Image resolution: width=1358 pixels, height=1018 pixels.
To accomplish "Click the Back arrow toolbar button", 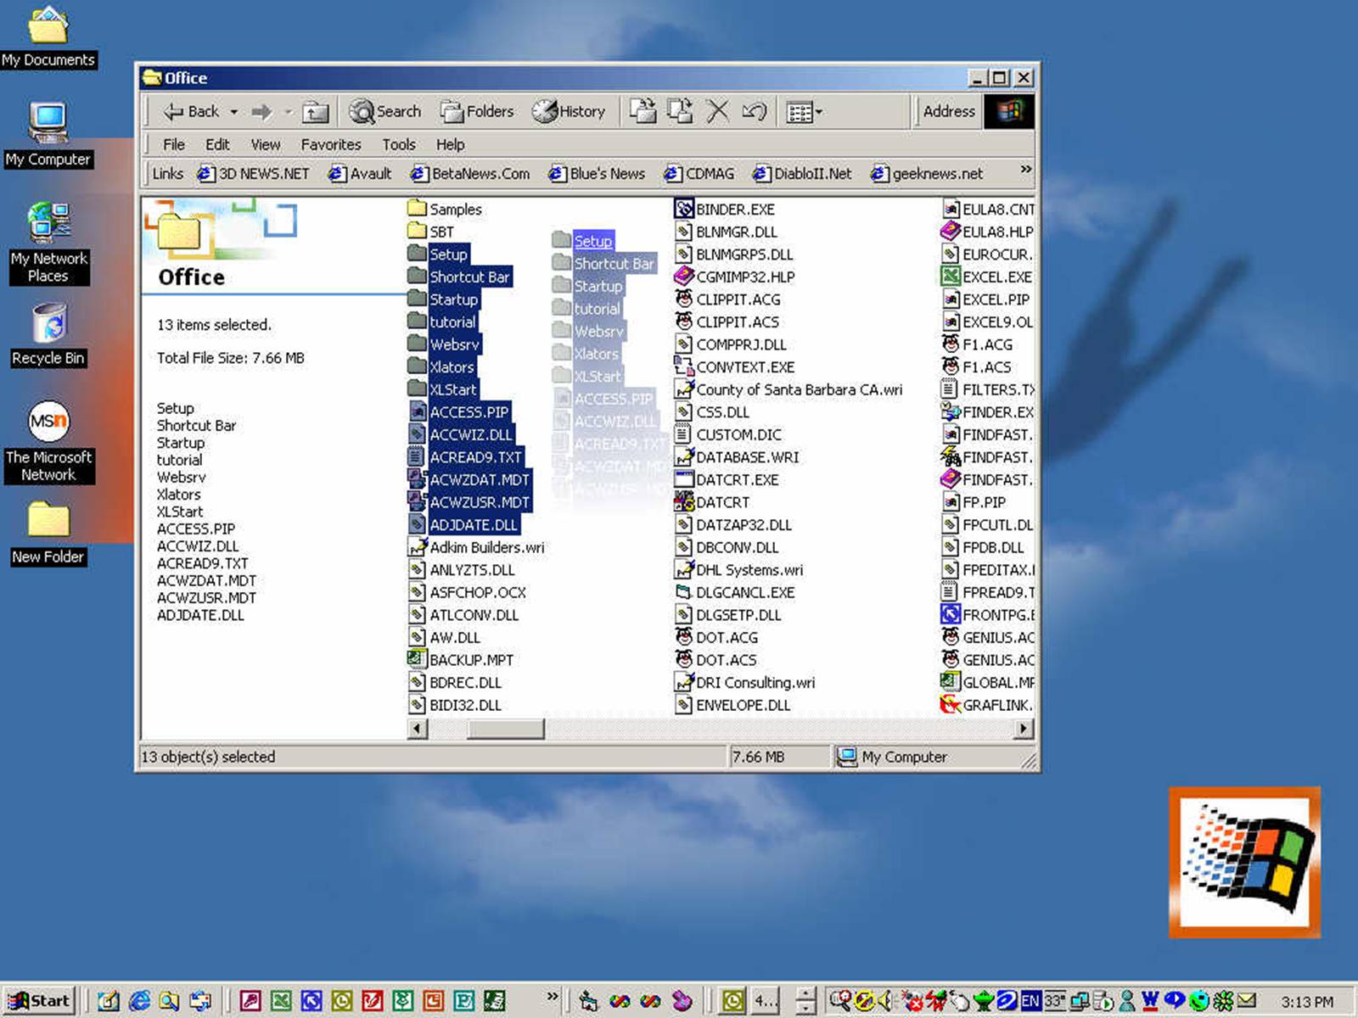I will pos(191,111).
